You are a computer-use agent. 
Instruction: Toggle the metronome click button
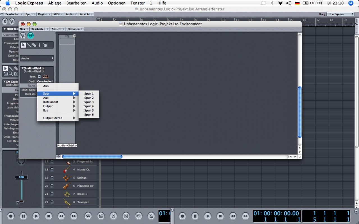[151, 216]
